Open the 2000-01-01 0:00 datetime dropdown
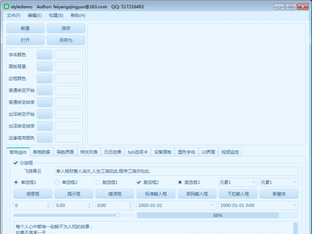The width and height of the screenshot is (312, 234). coord(295,205)
